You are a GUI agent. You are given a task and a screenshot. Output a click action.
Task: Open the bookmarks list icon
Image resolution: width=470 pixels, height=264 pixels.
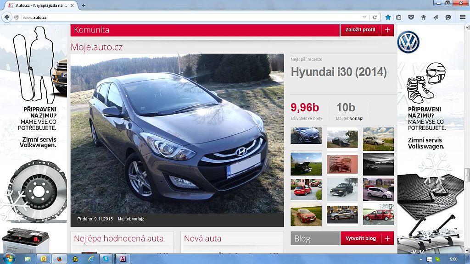(399, 17)
